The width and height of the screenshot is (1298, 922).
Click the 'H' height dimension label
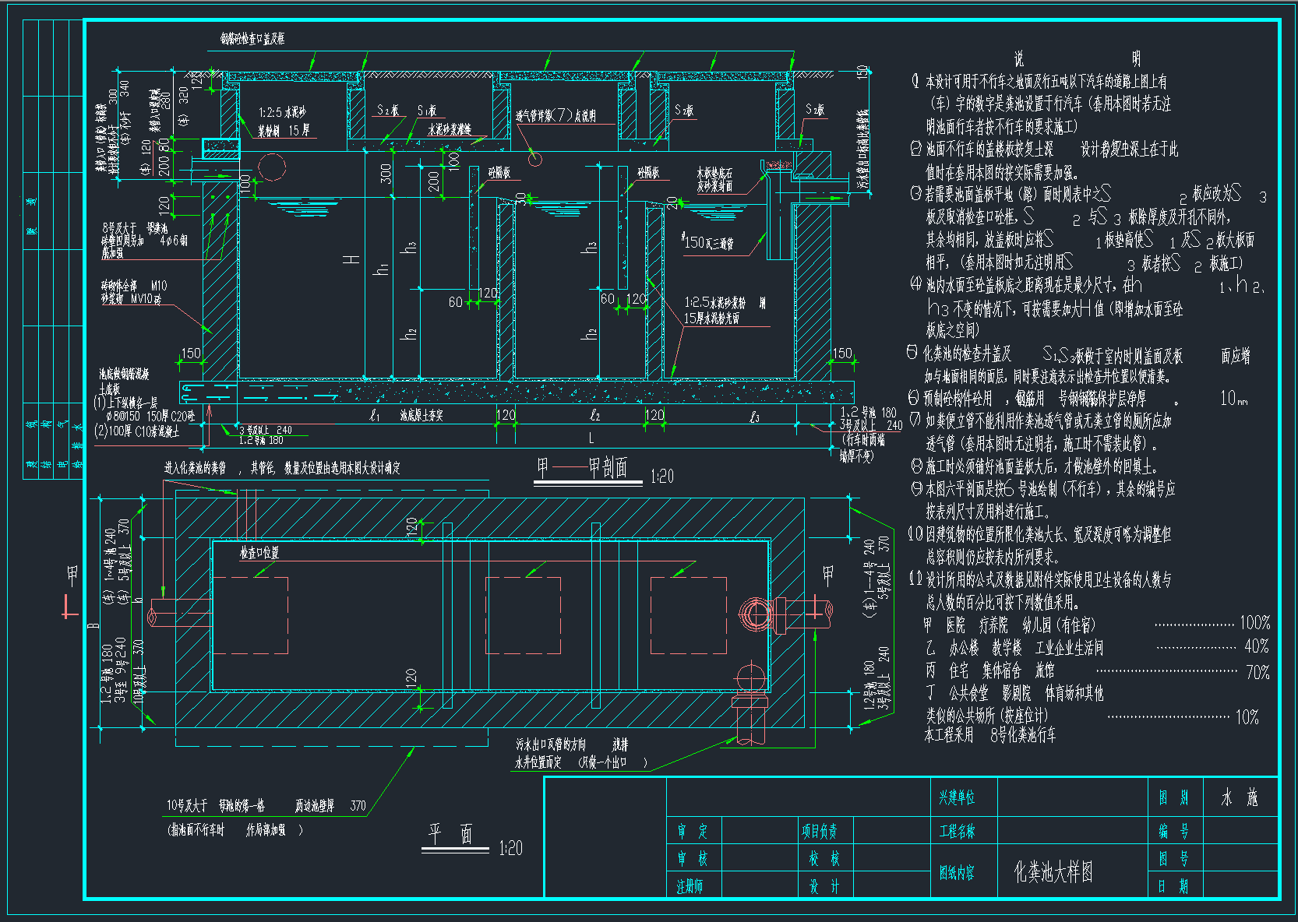(352, 259)
